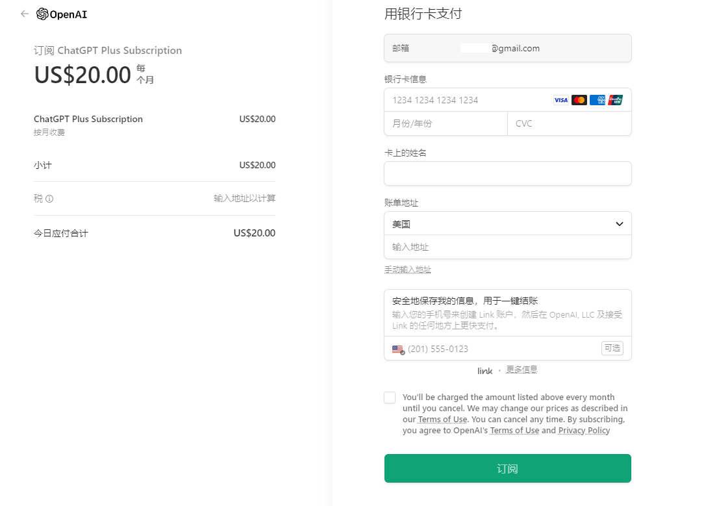
Task: Click the 月份/年份 expiry date field
Action: 445,123
